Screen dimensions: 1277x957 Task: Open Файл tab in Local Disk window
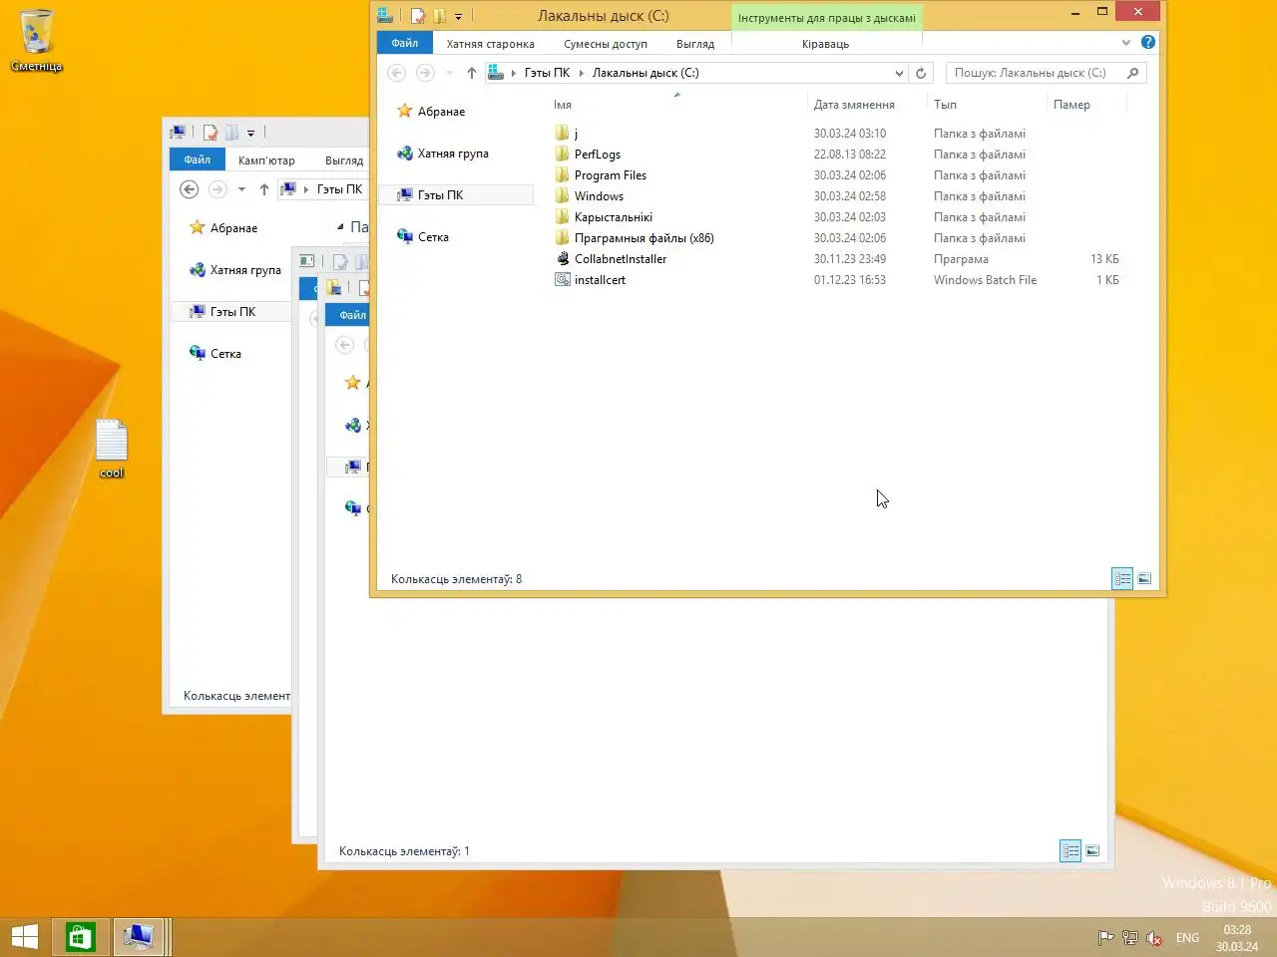tap(405, 43)
